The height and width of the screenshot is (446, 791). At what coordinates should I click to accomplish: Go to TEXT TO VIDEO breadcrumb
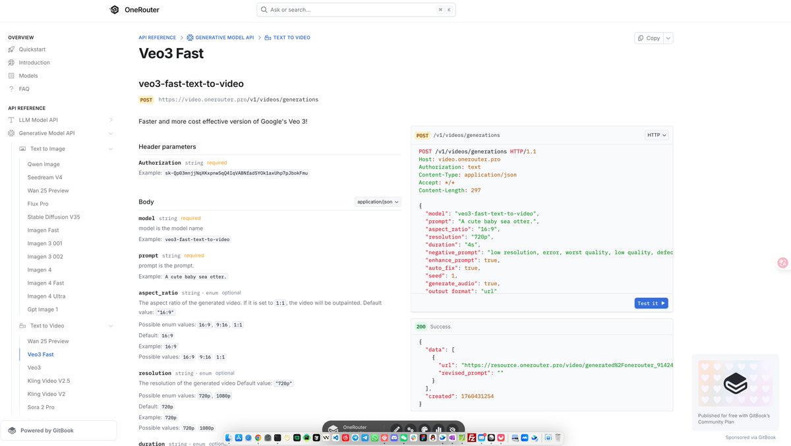tap(287, 38)
